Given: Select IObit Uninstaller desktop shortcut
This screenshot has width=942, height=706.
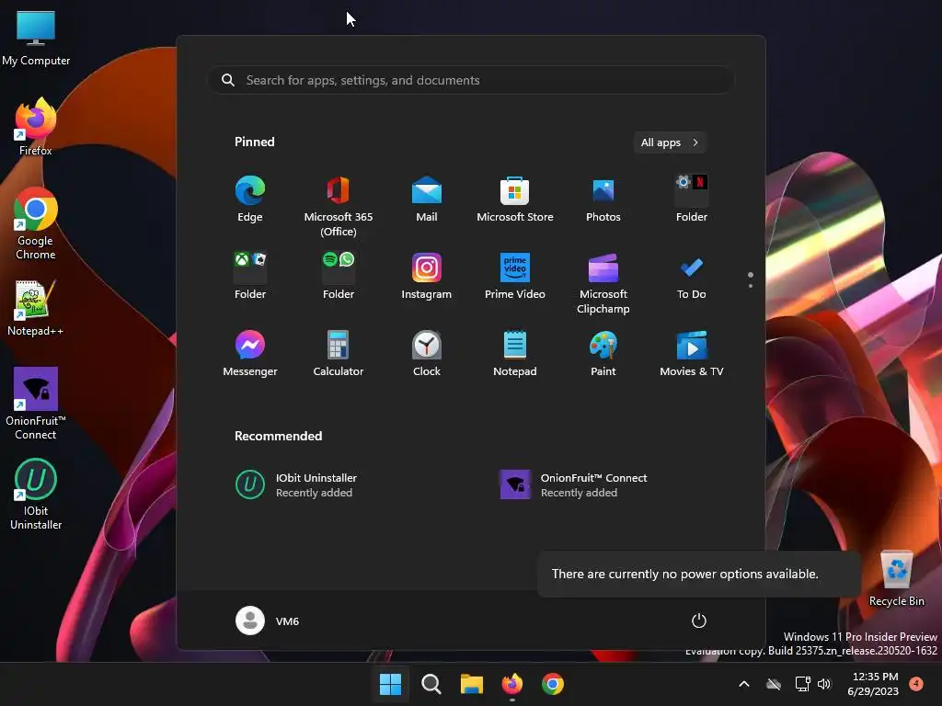Looking at the screenshot, I should click(36, 495).
